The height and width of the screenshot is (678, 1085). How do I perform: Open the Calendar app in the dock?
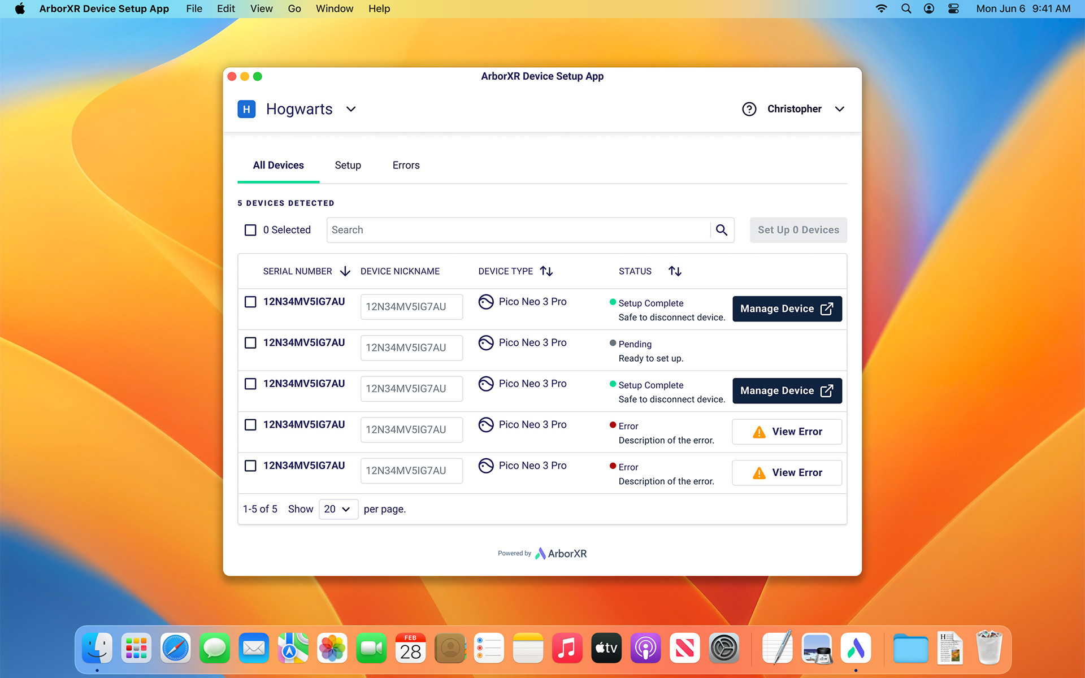pos(410,648)
